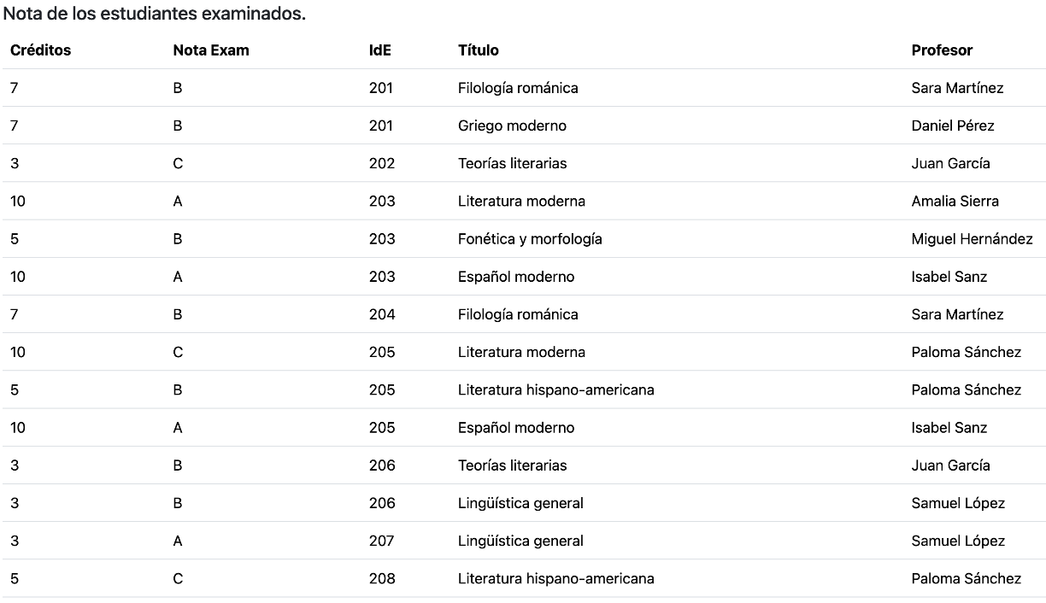Select the Miguel Hernández professor cell

click(972, 239)
